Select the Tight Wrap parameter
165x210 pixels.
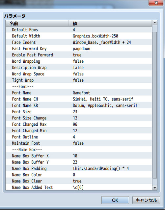point(79,80)
